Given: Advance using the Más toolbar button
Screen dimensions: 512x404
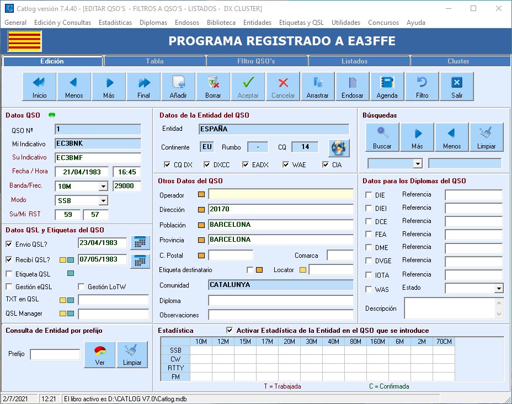Looking at the screenshot, I should point(109,87).
